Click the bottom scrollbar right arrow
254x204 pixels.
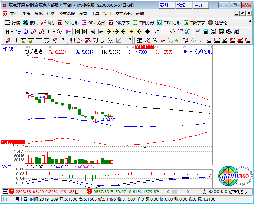click(188, 192)
